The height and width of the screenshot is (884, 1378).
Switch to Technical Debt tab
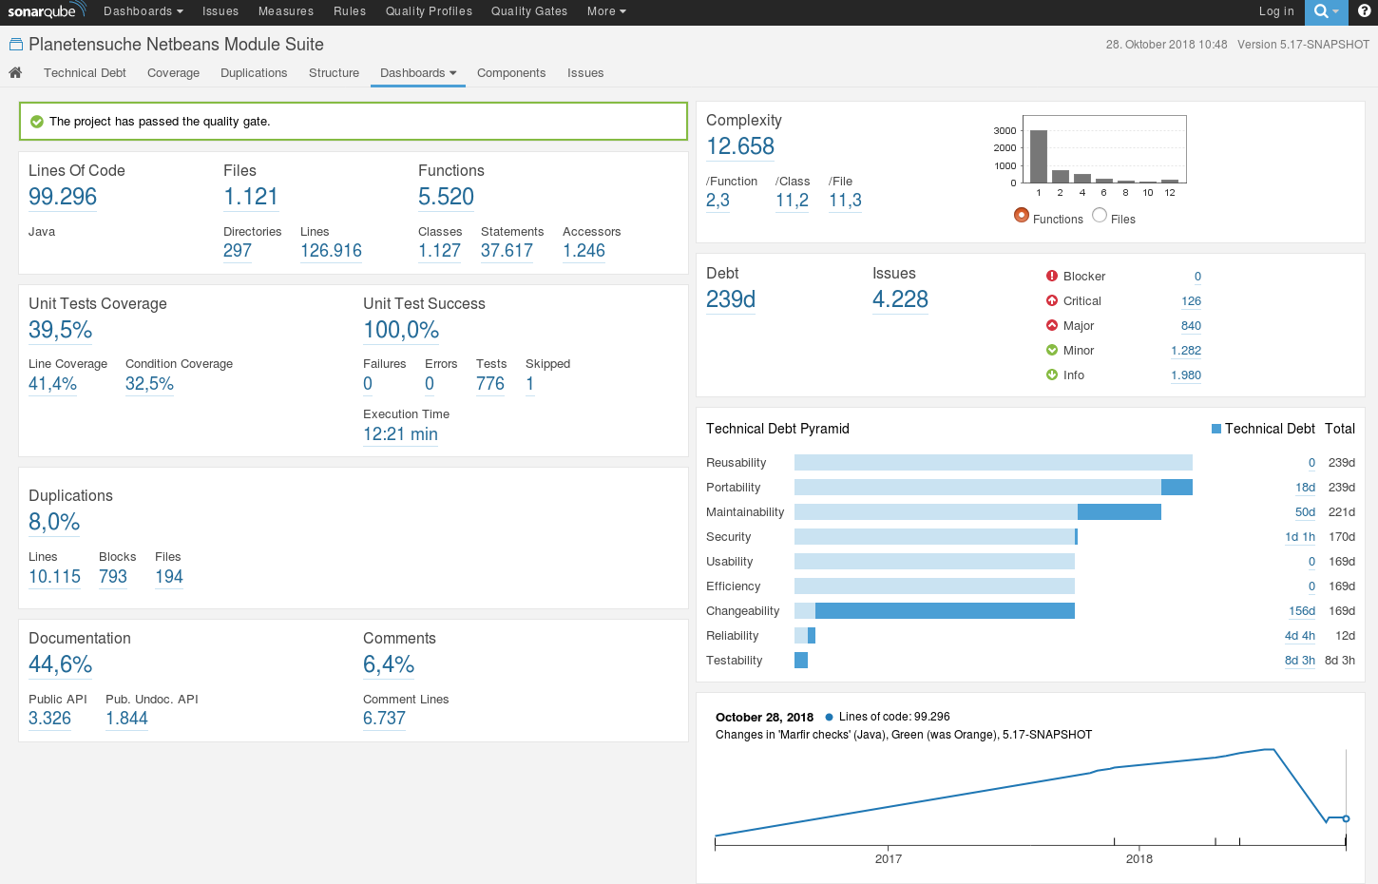[85, 72]
